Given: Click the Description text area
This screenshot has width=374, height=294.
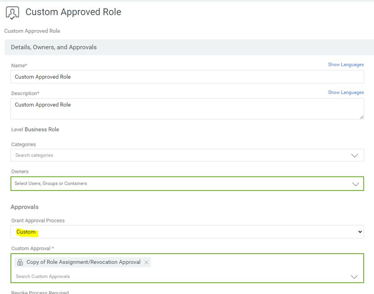Looking at the screenshot, I should [187, 109].
